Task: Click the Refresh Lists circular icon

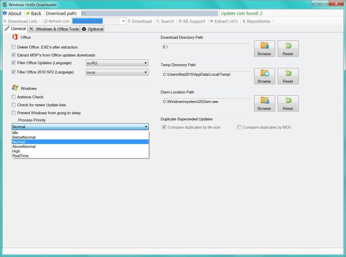Action: coord(46,21)
